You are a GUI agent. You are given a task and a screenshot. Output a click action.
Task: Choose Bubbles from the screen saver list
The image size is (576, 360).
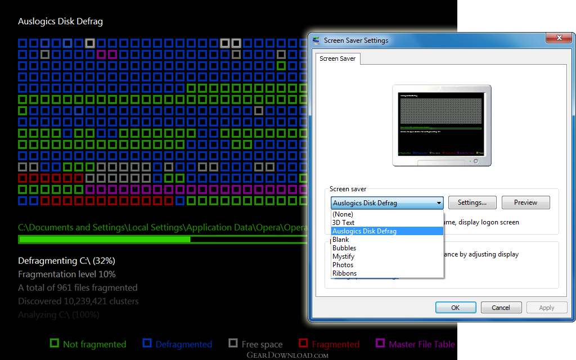click(387, 248)
